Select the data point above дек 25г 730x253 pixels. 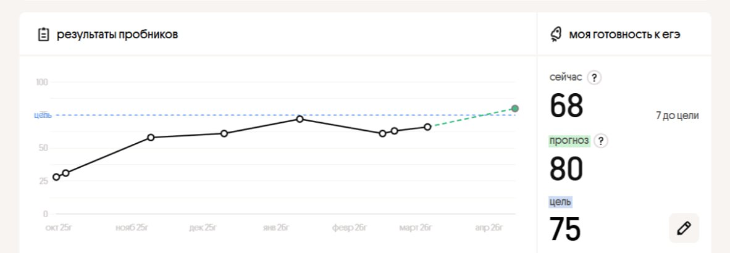tap(224, 133)
